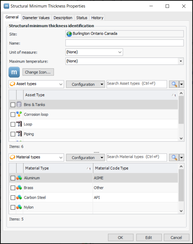
Task: Click the blue 'm' structural thickness icon
Action: click(14, 72)
